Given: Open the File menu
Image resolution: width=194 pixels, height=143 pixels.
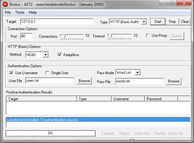Looking at the screenshot, I should pyautogui.click(x=8, y=12).
